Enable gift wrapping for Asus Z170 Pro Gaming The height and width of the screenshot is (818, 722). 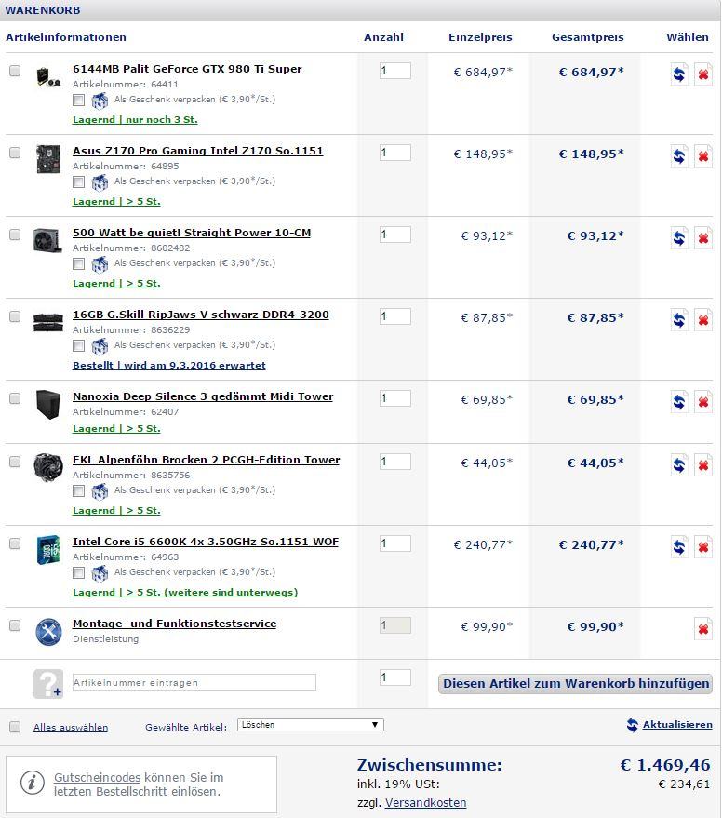[79, 181]
